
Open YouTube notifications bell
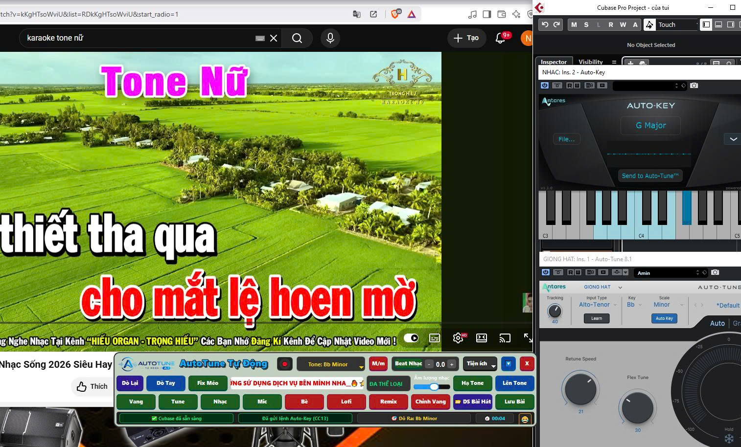500,38
